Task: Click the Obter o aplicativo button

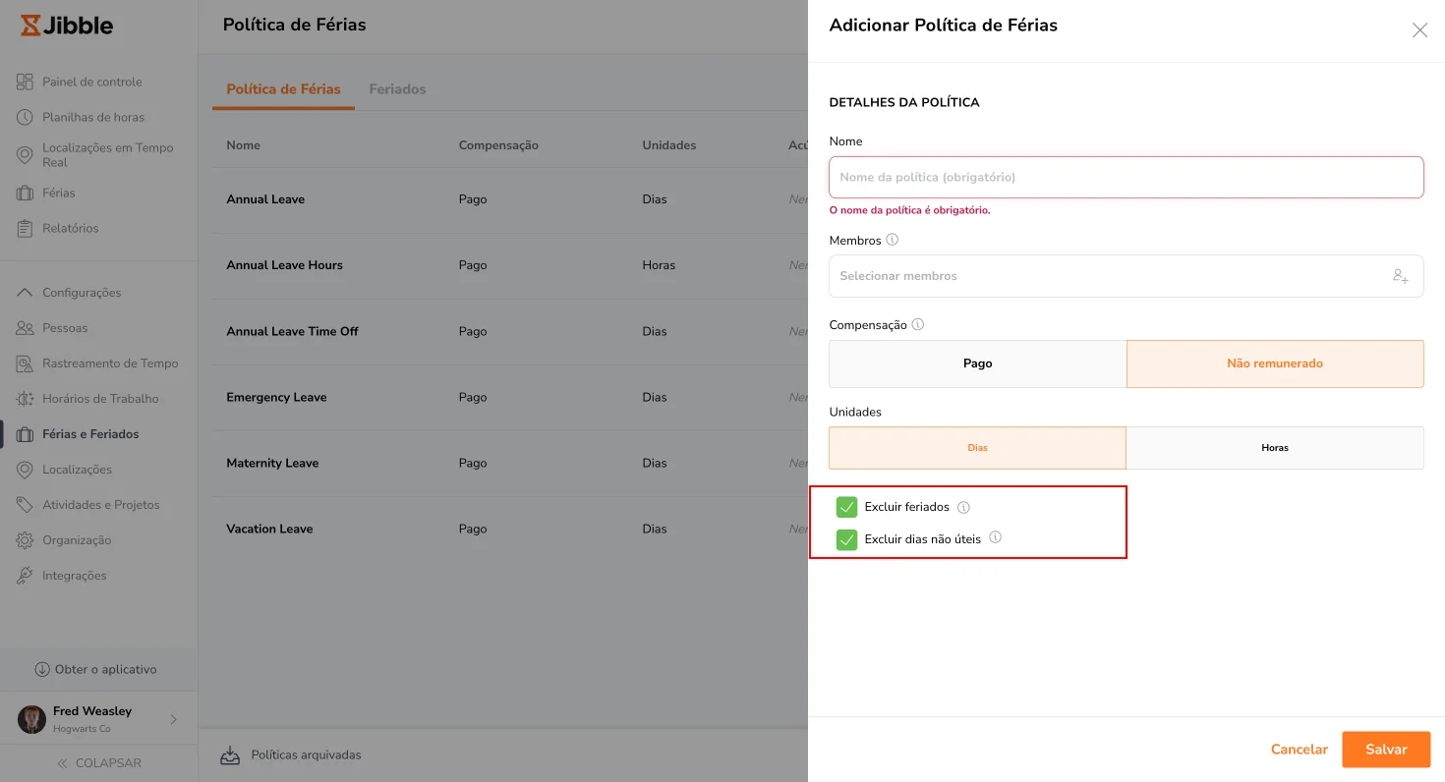Action: [x=98, y=669]
